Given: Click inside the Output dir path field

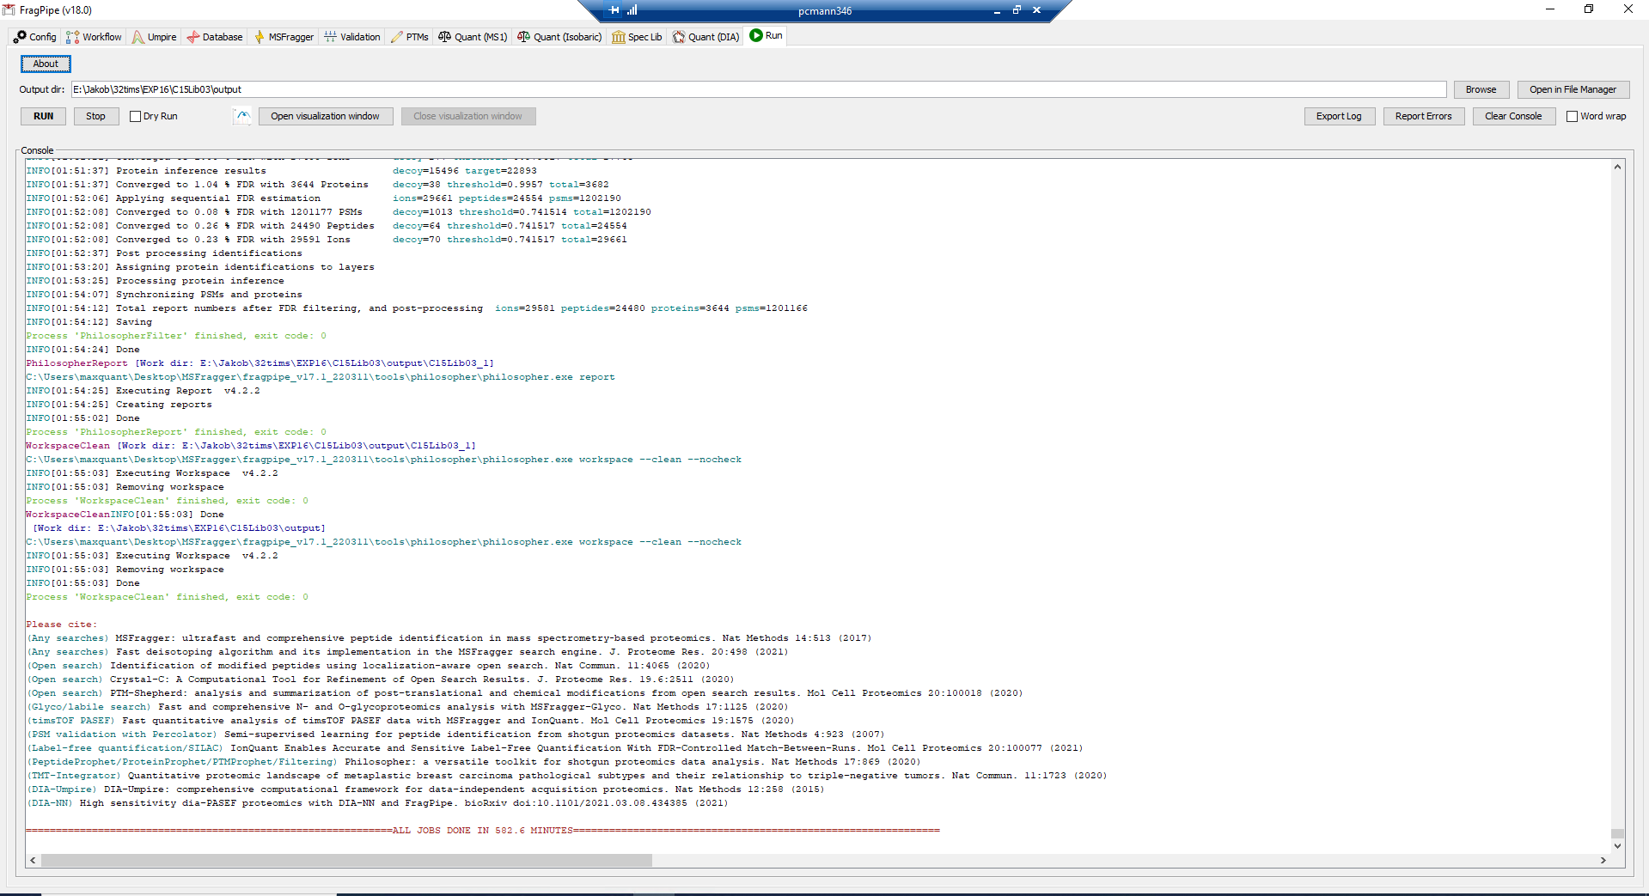Looking at the screenshot, I should [x=344, y=89].
